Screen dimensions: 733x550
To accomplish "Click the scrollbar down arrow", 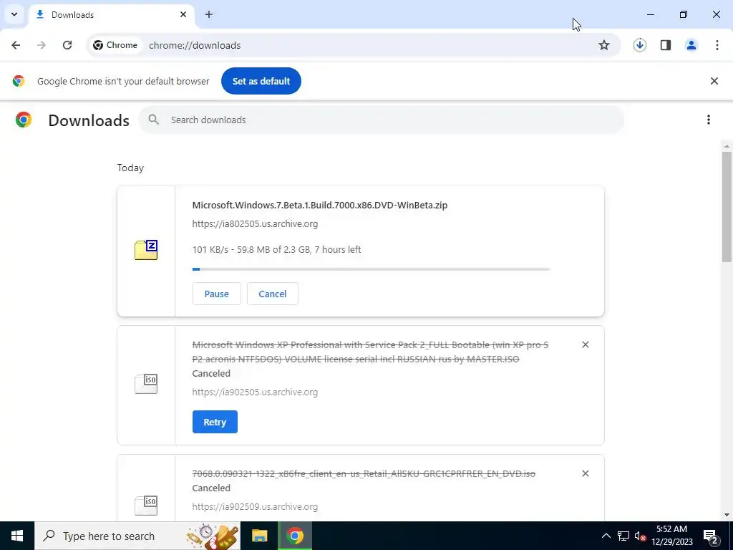I will point(727,515).
